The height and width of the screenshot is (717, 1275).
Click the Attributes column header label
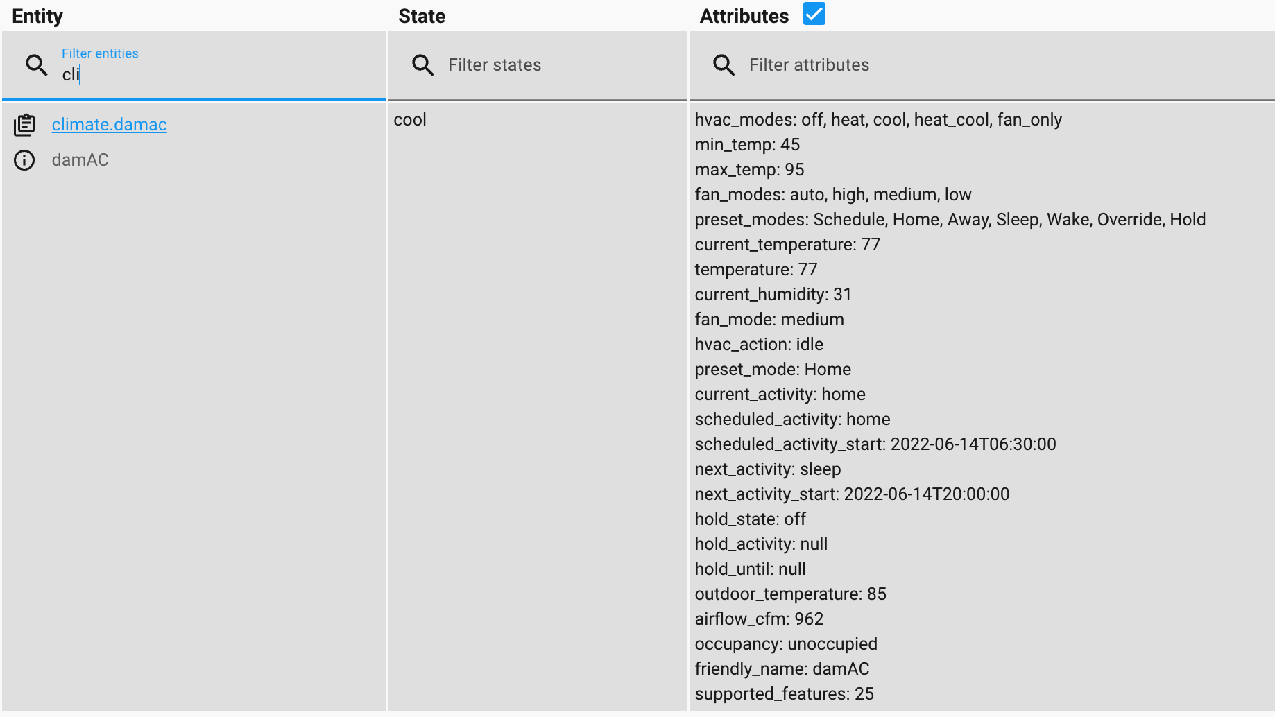(744, 16)
